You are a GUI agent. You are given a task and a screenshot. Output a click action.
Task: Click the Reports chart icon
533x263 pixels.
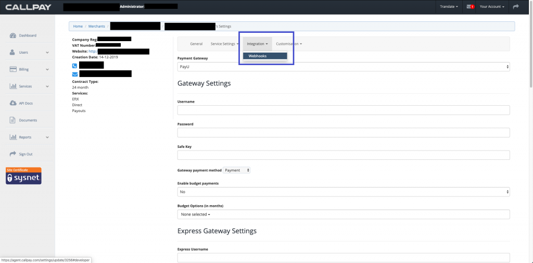click(13, 137)
